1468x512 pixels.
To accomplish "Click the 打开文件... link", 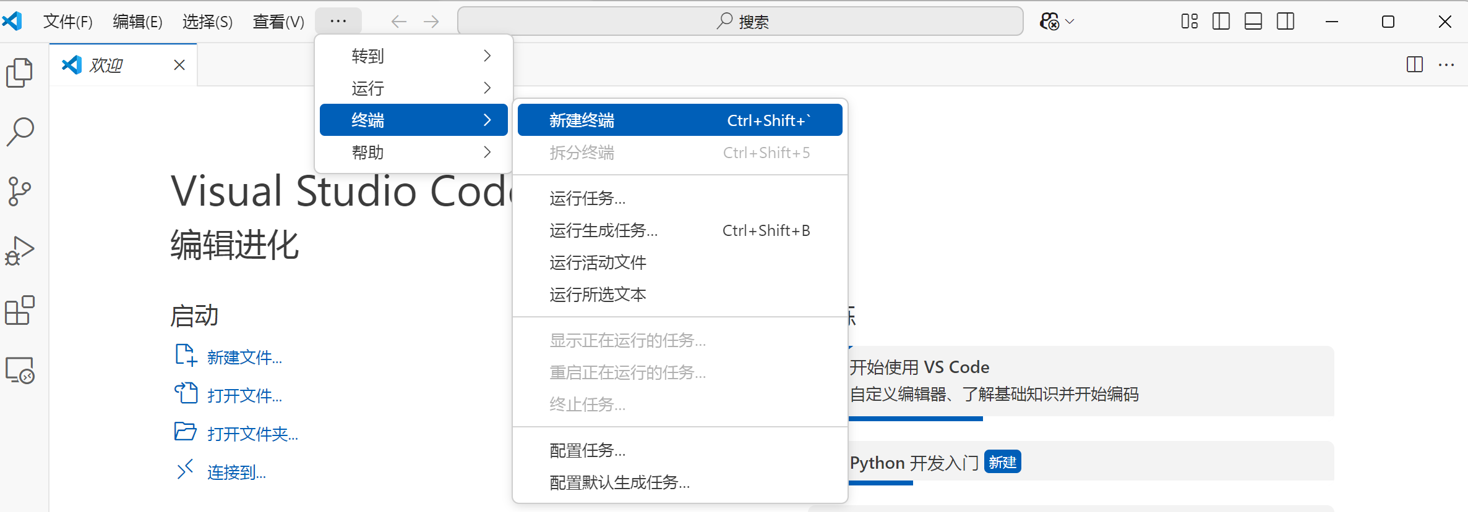I will pos(244,396).
